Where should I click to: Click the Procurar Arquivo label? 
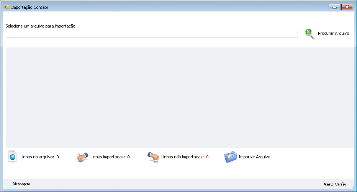[333, 33]
